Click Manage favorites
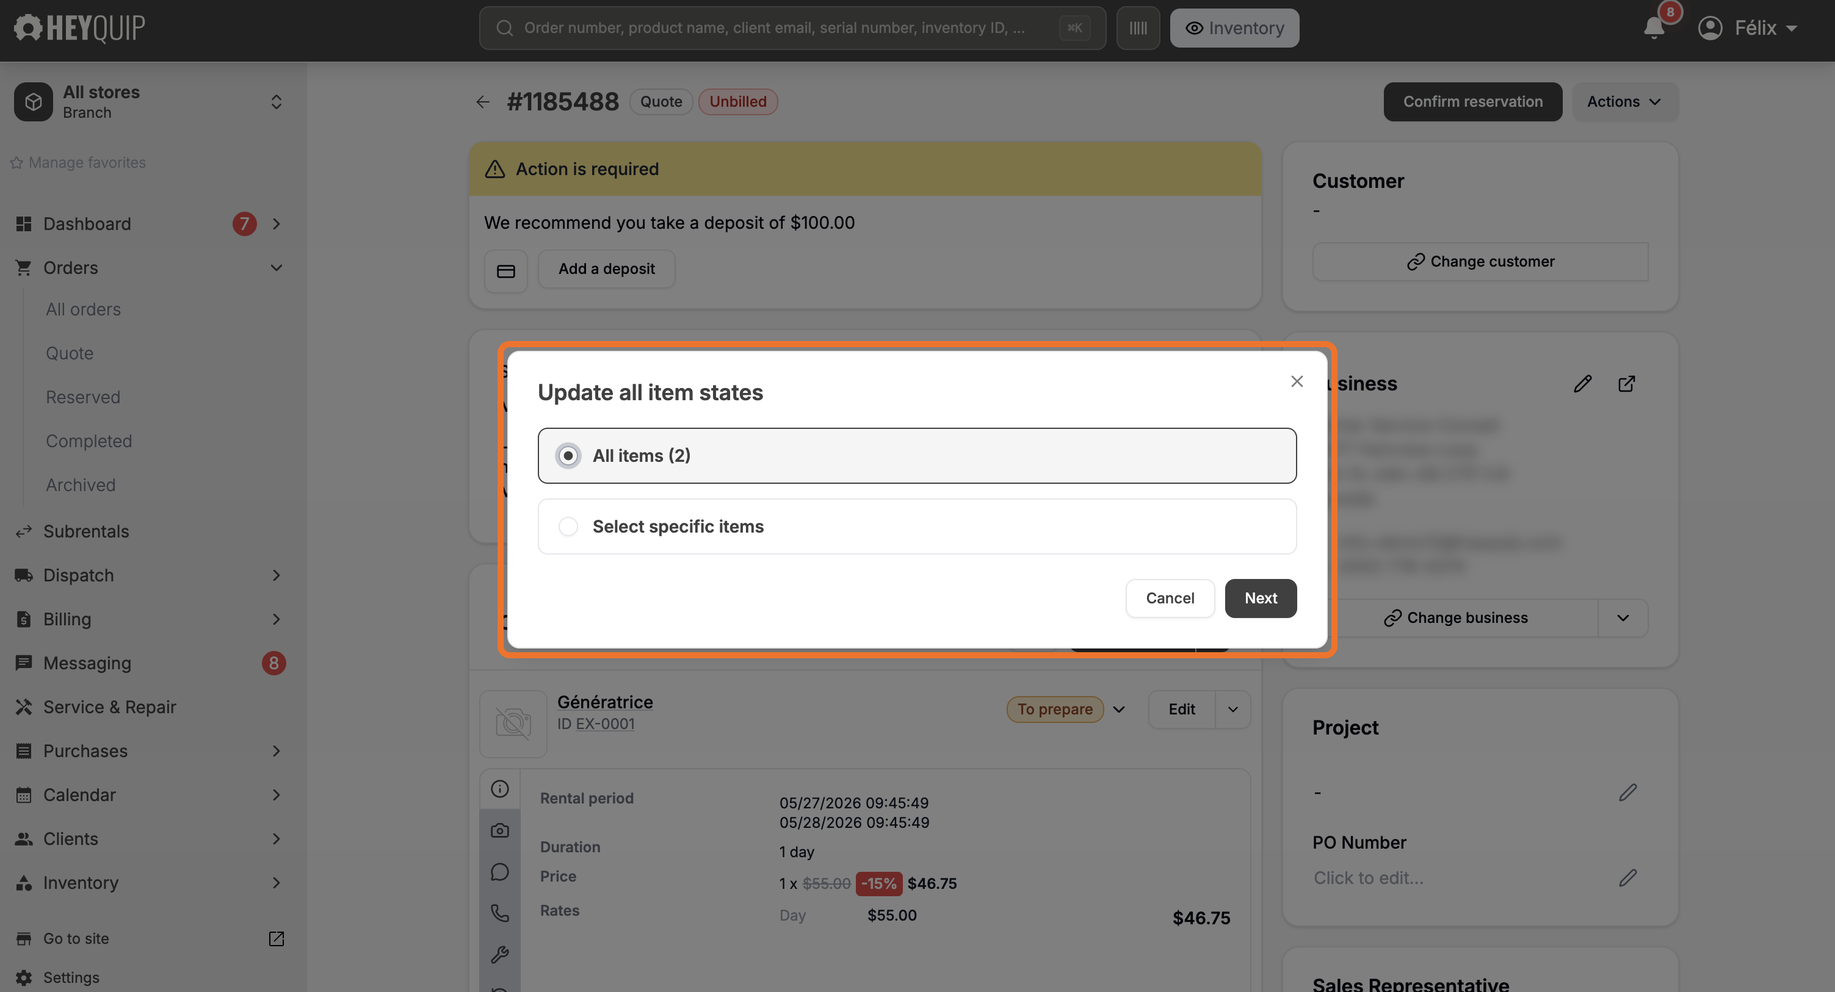1835x992 pixels. tap(78, 163)
